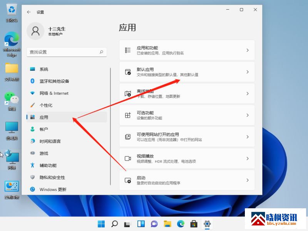308x231 pixels.
Task: Click the 系统 monitor icon
Action: pyautogui.click(x=32, y=69)
